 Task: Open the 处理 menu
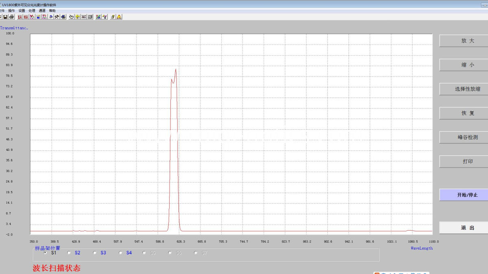tap(32, 11)
